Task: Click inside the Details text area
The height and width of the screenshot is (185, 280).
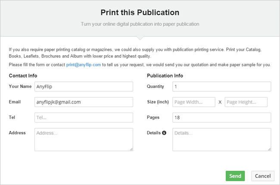Action: (221, 139)
